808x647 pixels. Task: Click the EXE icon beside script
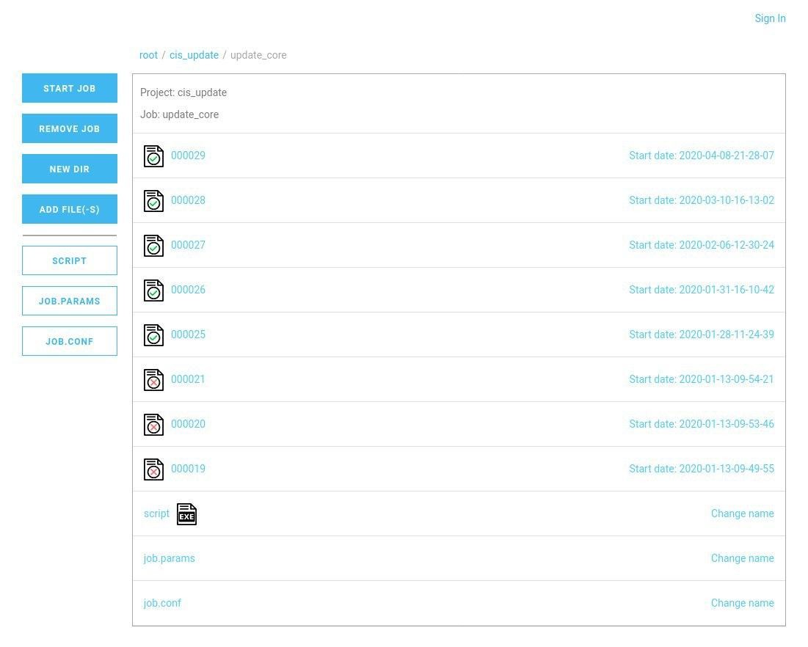click(x=186, y=514)
